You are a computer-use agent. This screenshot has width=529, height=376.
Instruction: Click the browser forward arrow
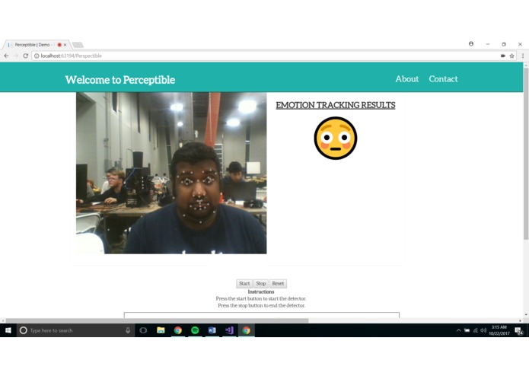[16, 56]
